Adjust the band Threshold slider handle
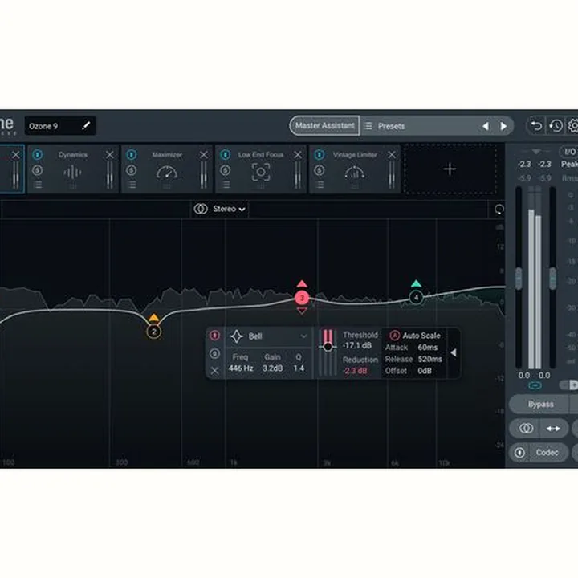578x578 pixels. [328, 347]
